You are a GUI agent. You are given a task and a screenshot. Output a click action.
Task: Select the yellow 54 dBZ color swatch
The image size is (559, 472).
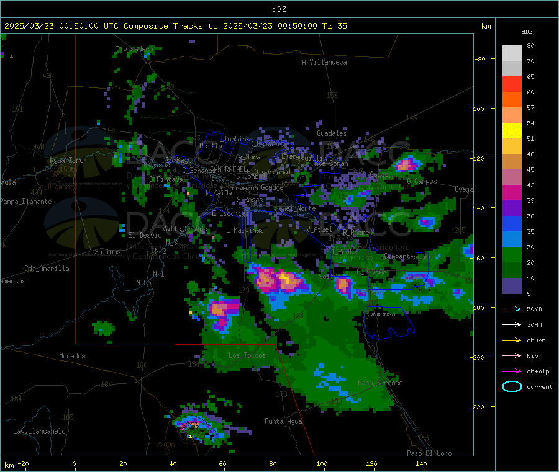(512, 131)
